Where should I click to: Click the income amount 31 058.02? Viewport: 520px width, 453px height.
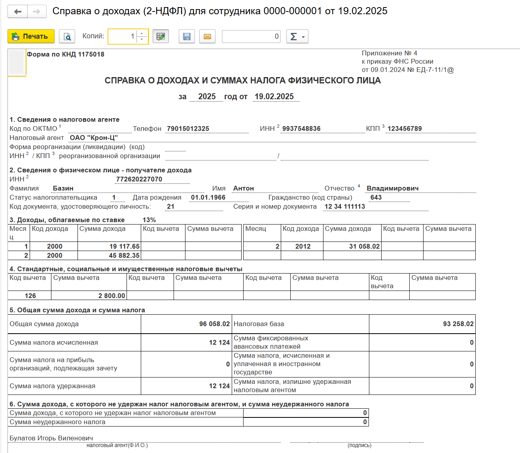(x=352, y=247)
